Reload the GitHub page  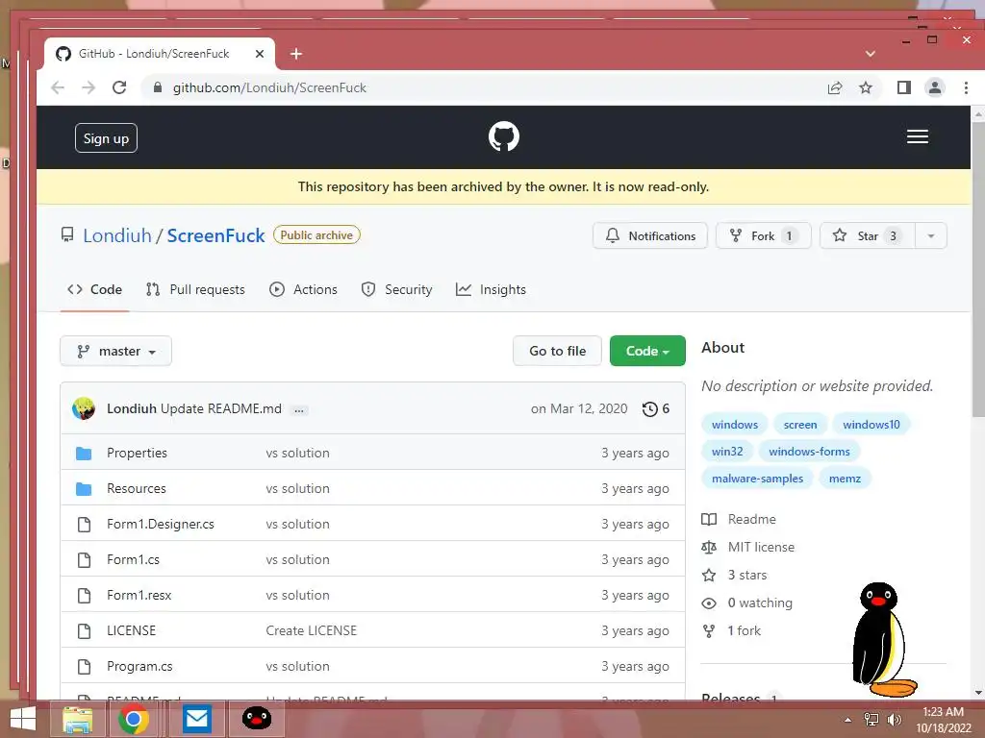[119, 87]
